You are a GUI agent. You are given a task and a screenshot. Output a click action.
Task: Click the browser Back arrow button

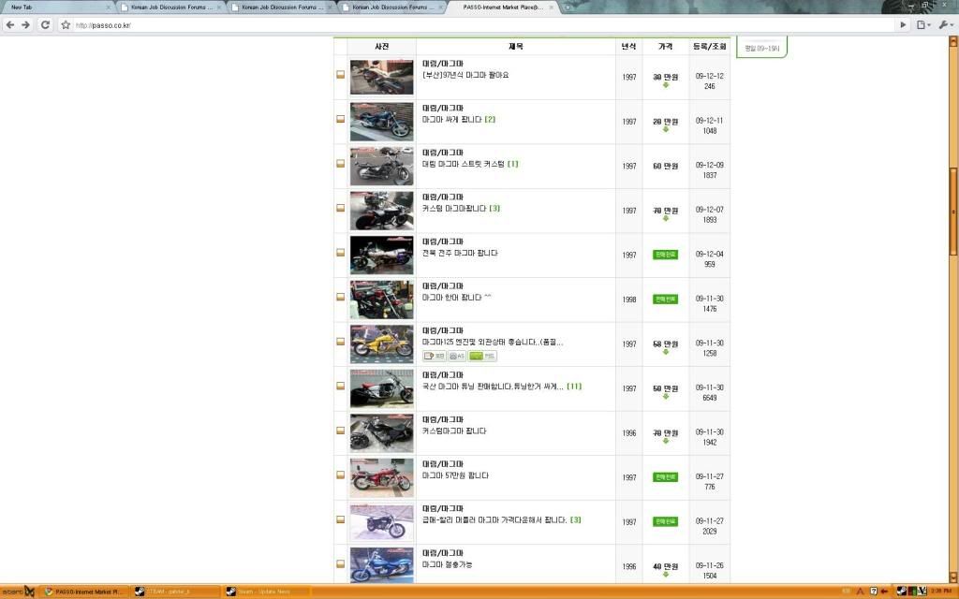pyautogui.click(x=10, y=25)
